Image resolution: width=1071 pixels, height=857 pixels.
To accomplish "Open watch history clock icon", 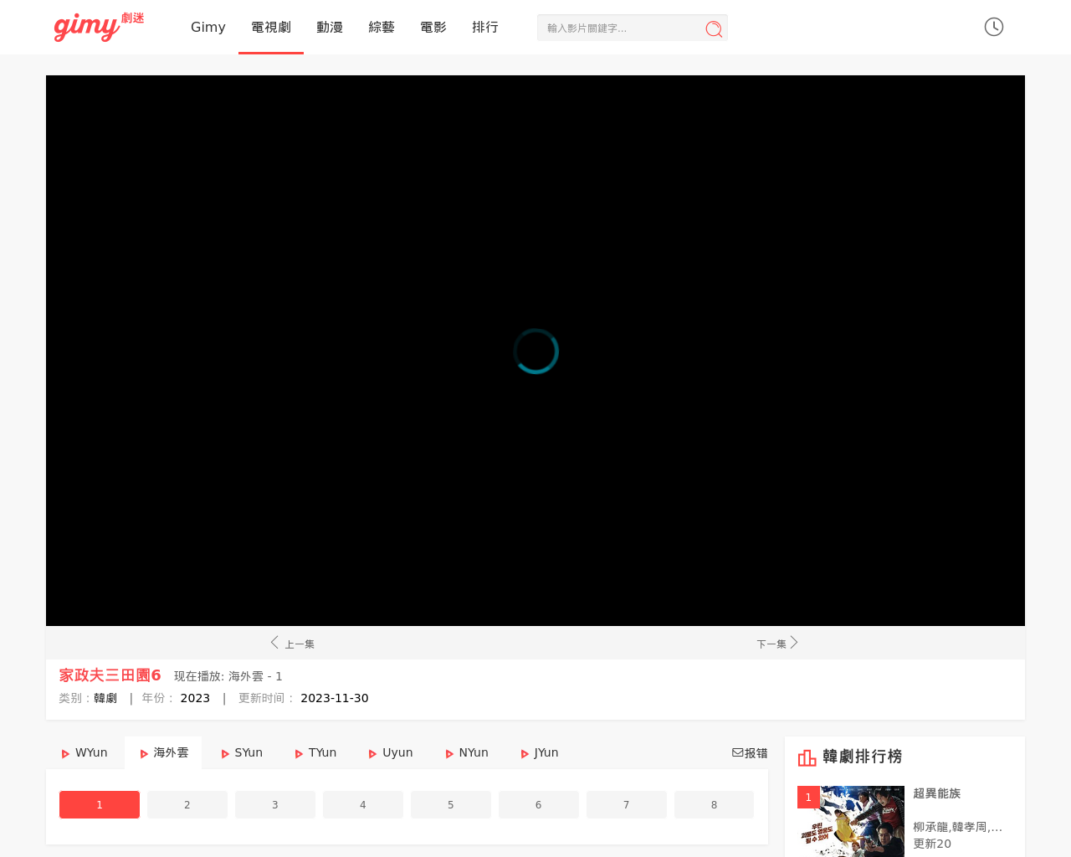I will click(994, 27).
